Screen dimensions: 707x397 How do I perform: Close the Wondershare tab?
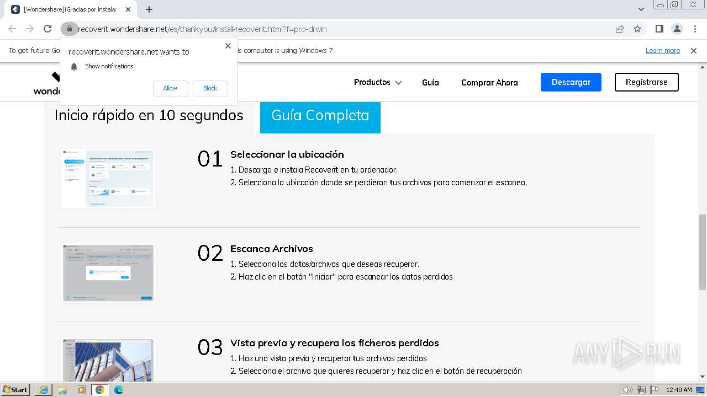(128, 9)
